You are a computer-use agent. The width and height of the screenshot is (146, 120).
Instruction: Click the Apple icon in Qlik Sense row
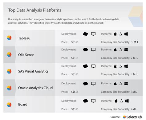coord(115,50)
